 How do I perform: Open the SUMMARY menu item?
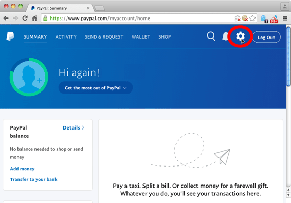click(x=35, y=37)
